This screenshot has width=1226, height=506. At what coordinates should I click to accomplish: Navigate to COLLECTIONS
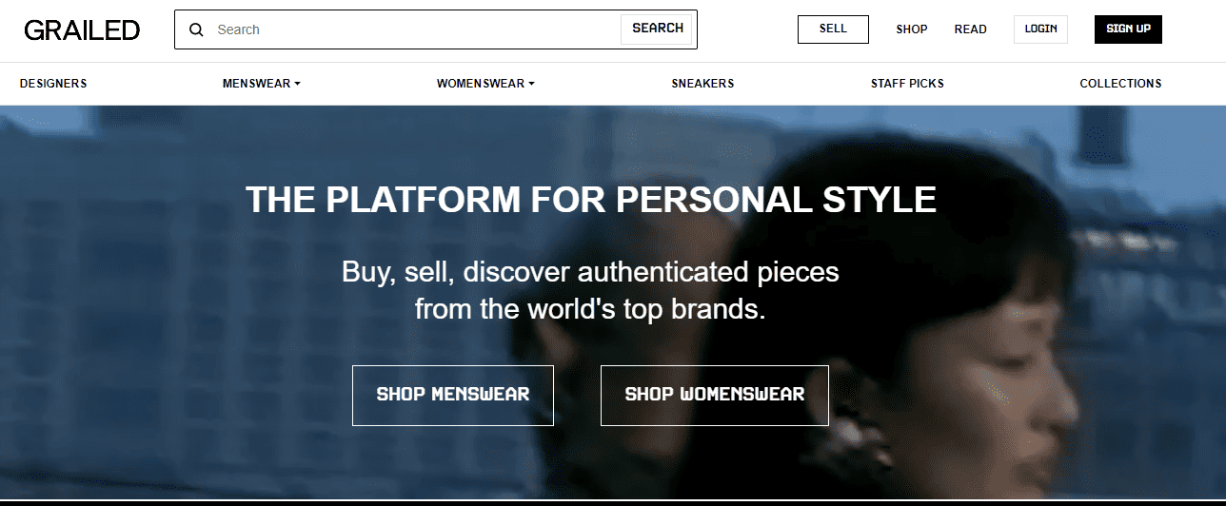point(1120,84)
